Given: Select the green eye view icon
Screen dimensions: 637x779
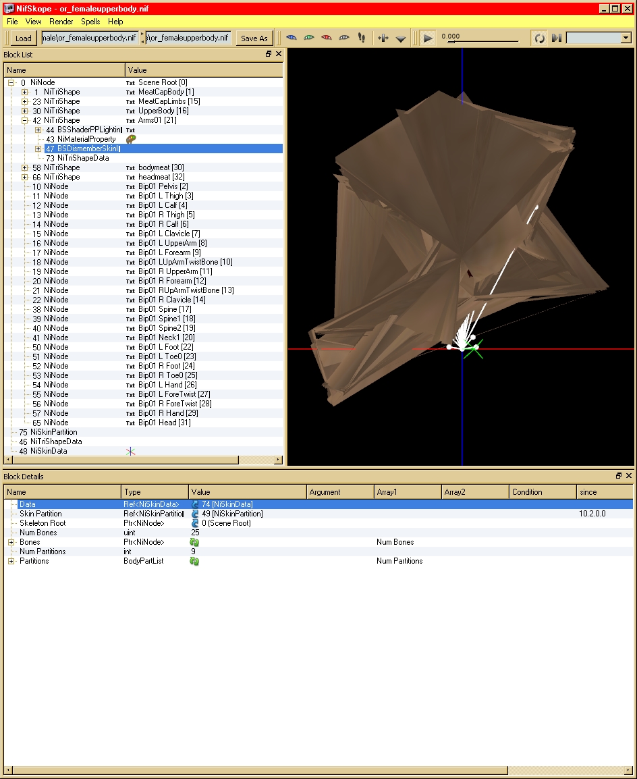Looking at the screenshot, I should point(309,38).
